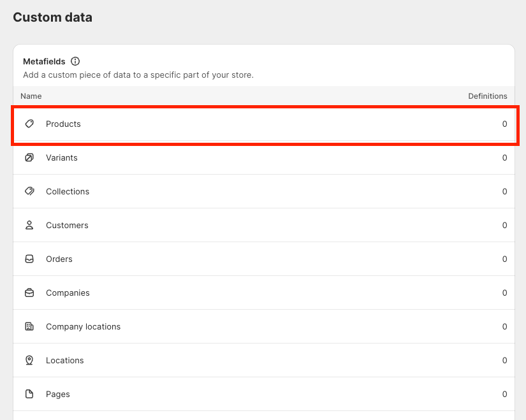Open the Pages text label
The height and width of the screenshot is (420, 526).
[57, 394]
